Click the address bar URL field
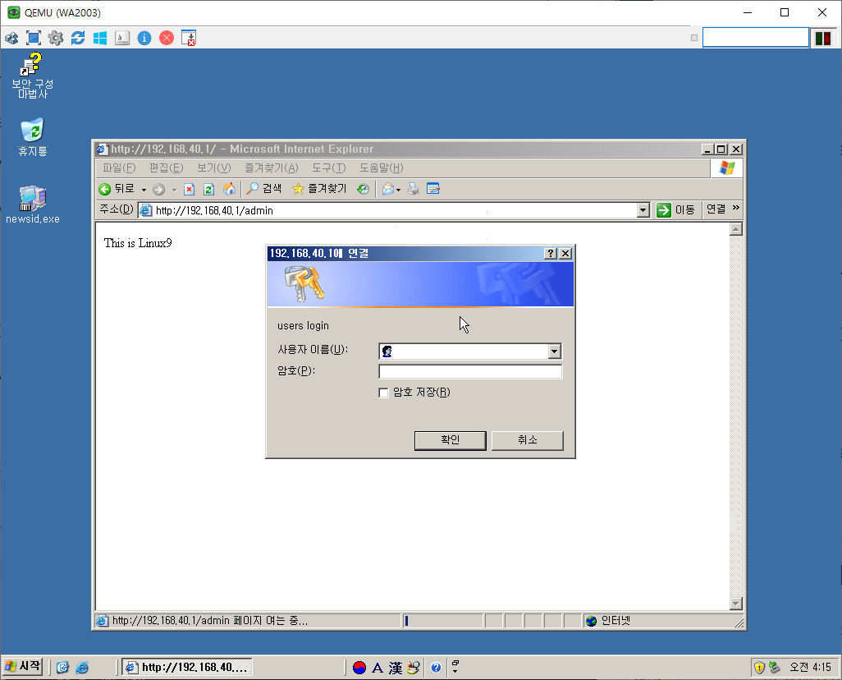The height and width of the screenshot is (680, 842). click(x=387, y=210)
